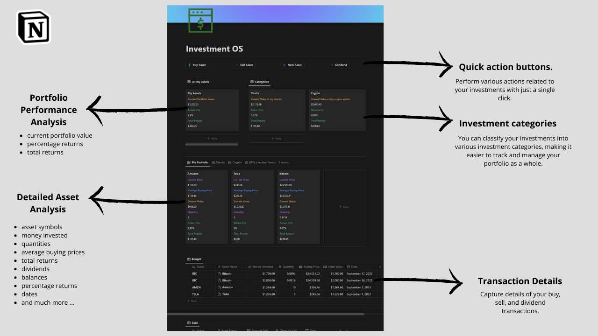Screen dimensions: 598x336
Task: Click the + to add a column to Bought
Action: (x=380, y=266)
